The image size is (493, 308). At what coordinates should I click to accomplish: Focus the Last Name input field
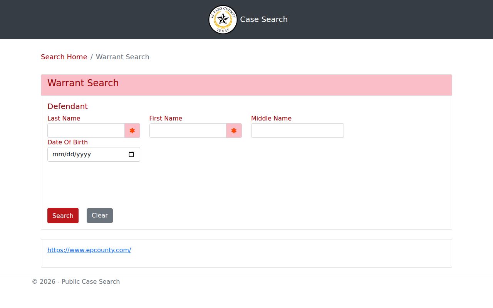point(86,131)
